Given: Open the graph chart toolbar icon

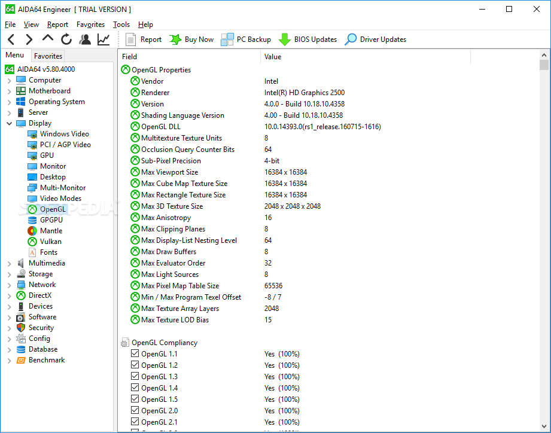Looking at the screenshot, I should (103, 39).
